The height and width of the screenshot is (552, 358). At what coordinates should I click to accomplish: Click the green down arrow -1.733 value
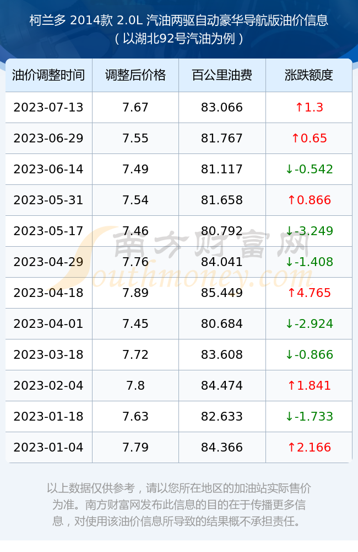(x=309, y=416)
